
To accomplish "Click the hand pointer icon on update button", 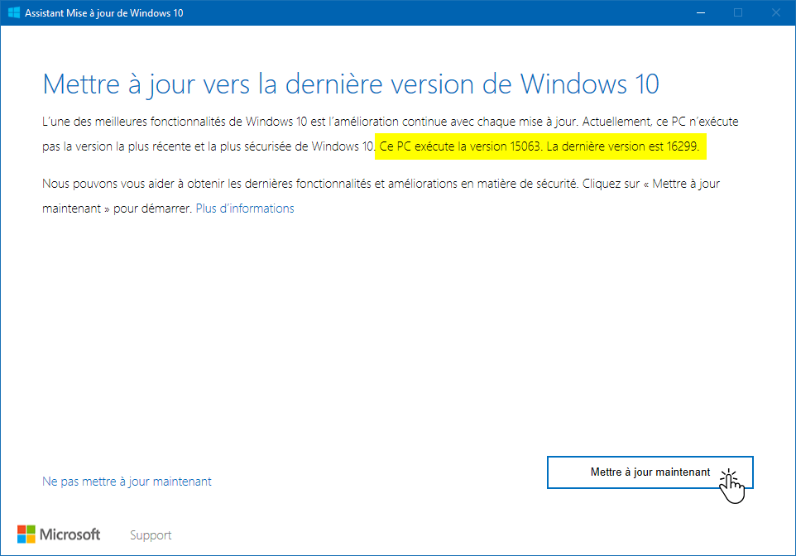I will 731,486.
